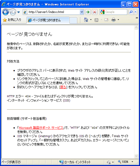Click the Read Mail envelope icon
The image size is (140, 166).
point(106,20)
